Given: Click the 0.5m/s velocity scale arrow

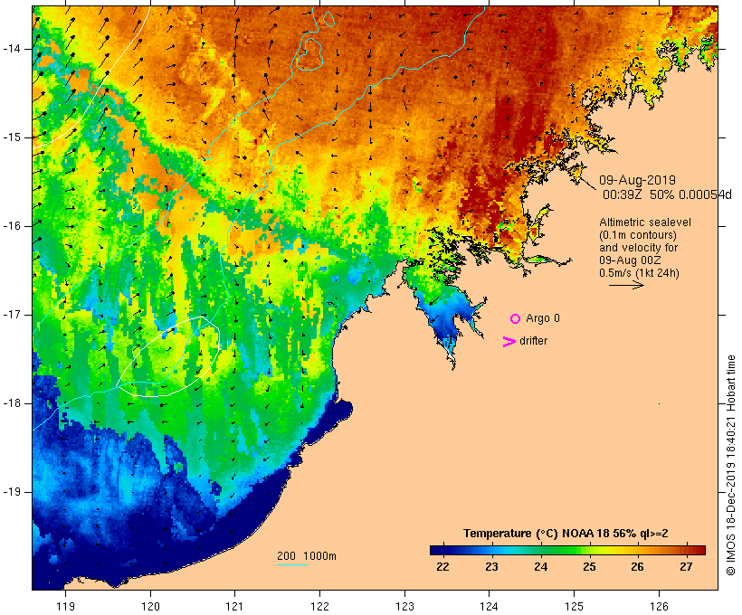Looking at the screenshot, I should [x=626, y=285].
